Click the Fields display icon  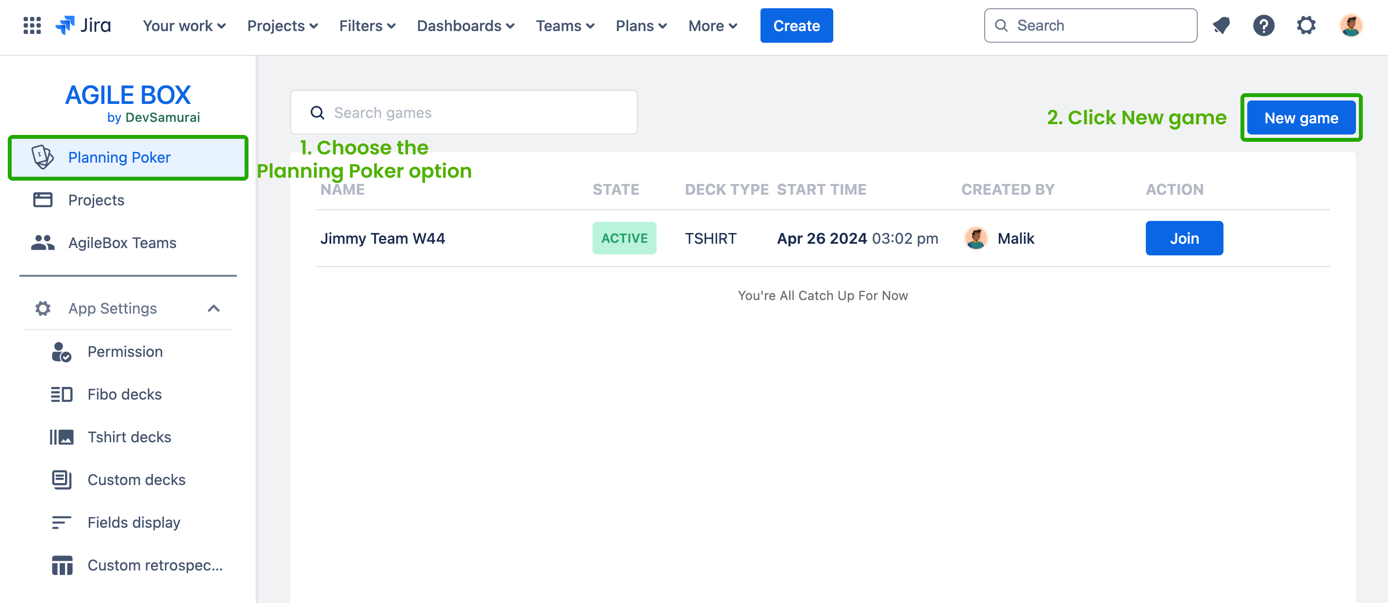pyautogui.click(x=62, y=522)
